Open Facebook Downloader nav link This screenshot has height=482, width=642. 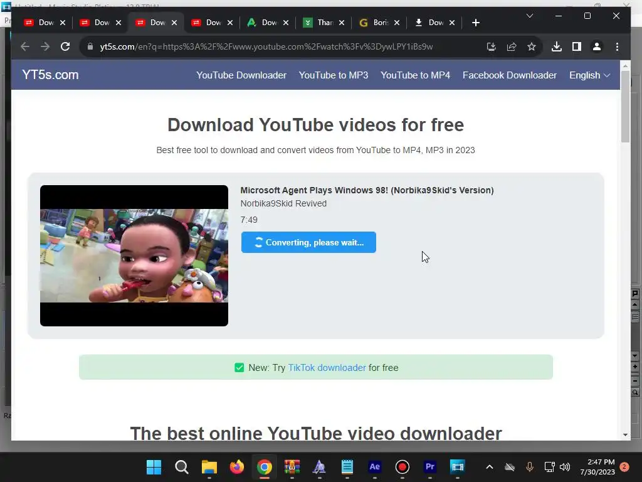(509, 75)
